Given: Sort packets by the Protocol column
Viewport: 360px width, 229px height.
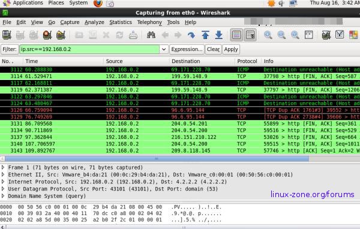Looking at the screenshot, I should click(x=247, y=61).
